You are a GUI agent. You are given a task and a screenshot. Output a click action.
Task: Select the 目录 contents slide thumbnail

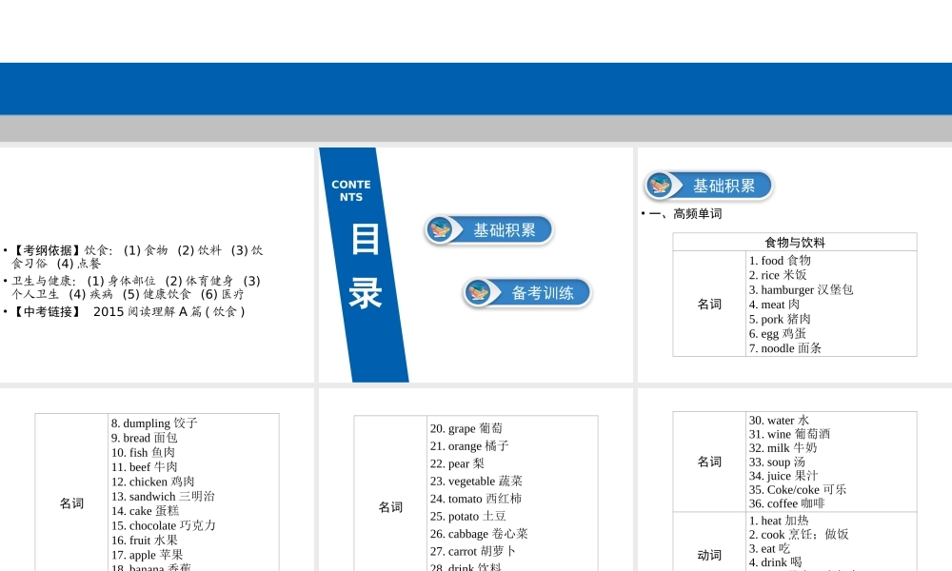click(x=475, y=265)
